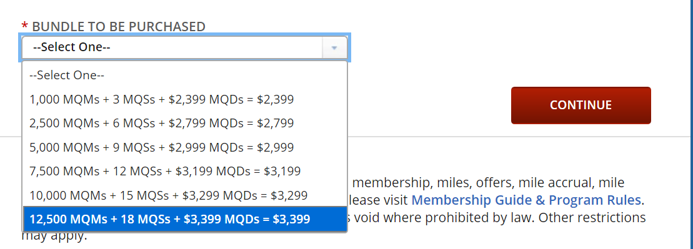This screenshot has height=249, width=693.
Task: Choose the blank --Select One-- list option
Action: pyautogui.click(x=185, y=76)
